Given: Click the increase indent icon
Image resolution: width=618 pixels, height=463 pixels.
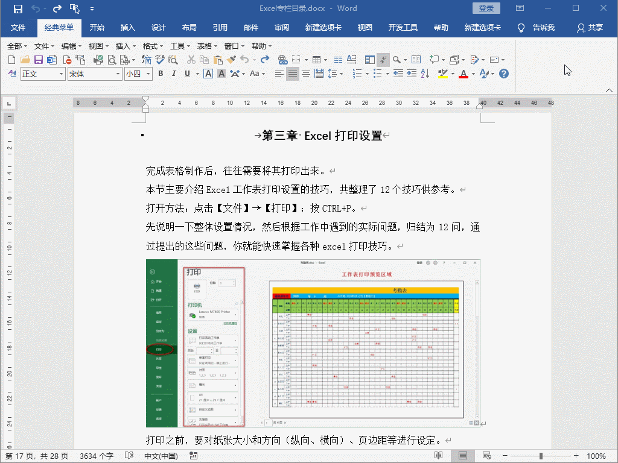Looking at the screenshot, I should [x=412, y=74].
